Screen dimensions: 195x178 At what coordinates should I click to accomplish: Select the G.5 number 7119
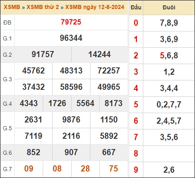pyautogui.click(x=33, y=136)
